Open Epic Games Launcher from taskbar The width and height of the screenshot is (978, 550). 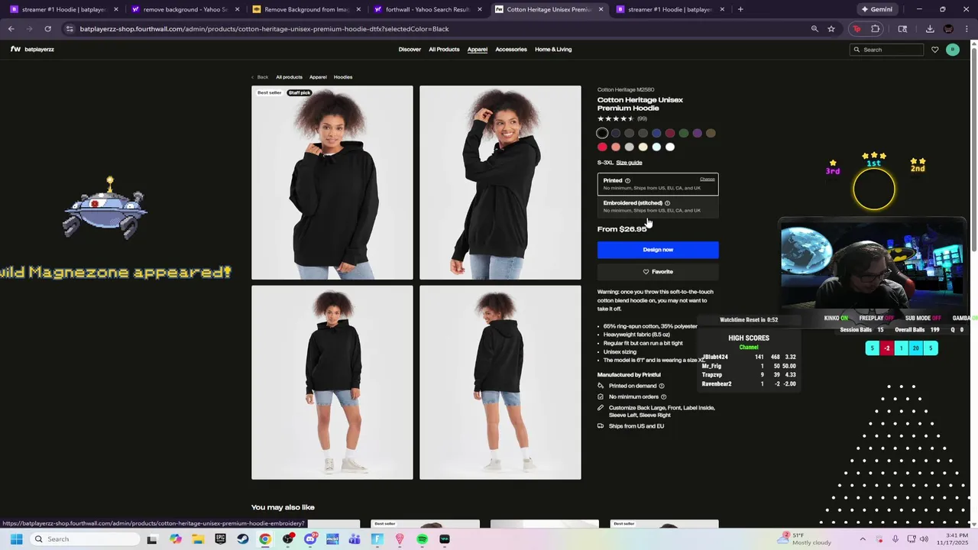pyautogui.click(x=221, y=539)
